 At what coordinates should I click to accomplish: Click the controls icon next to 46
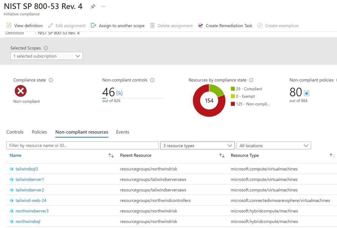coord(119,93)
